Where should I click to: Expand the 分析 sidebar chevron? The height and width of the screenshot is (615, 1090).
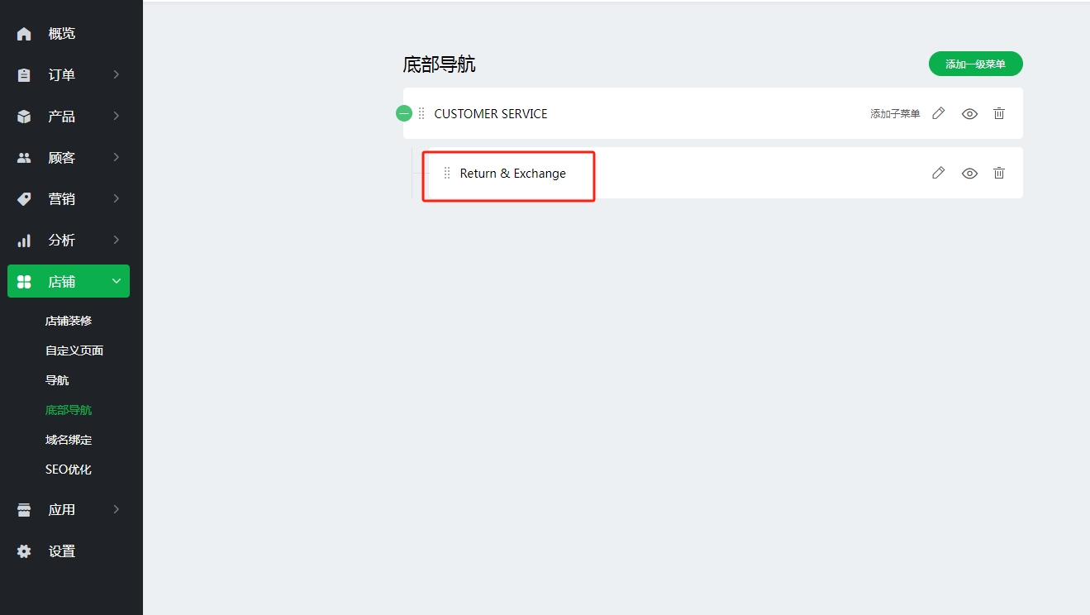pos(117,240)
